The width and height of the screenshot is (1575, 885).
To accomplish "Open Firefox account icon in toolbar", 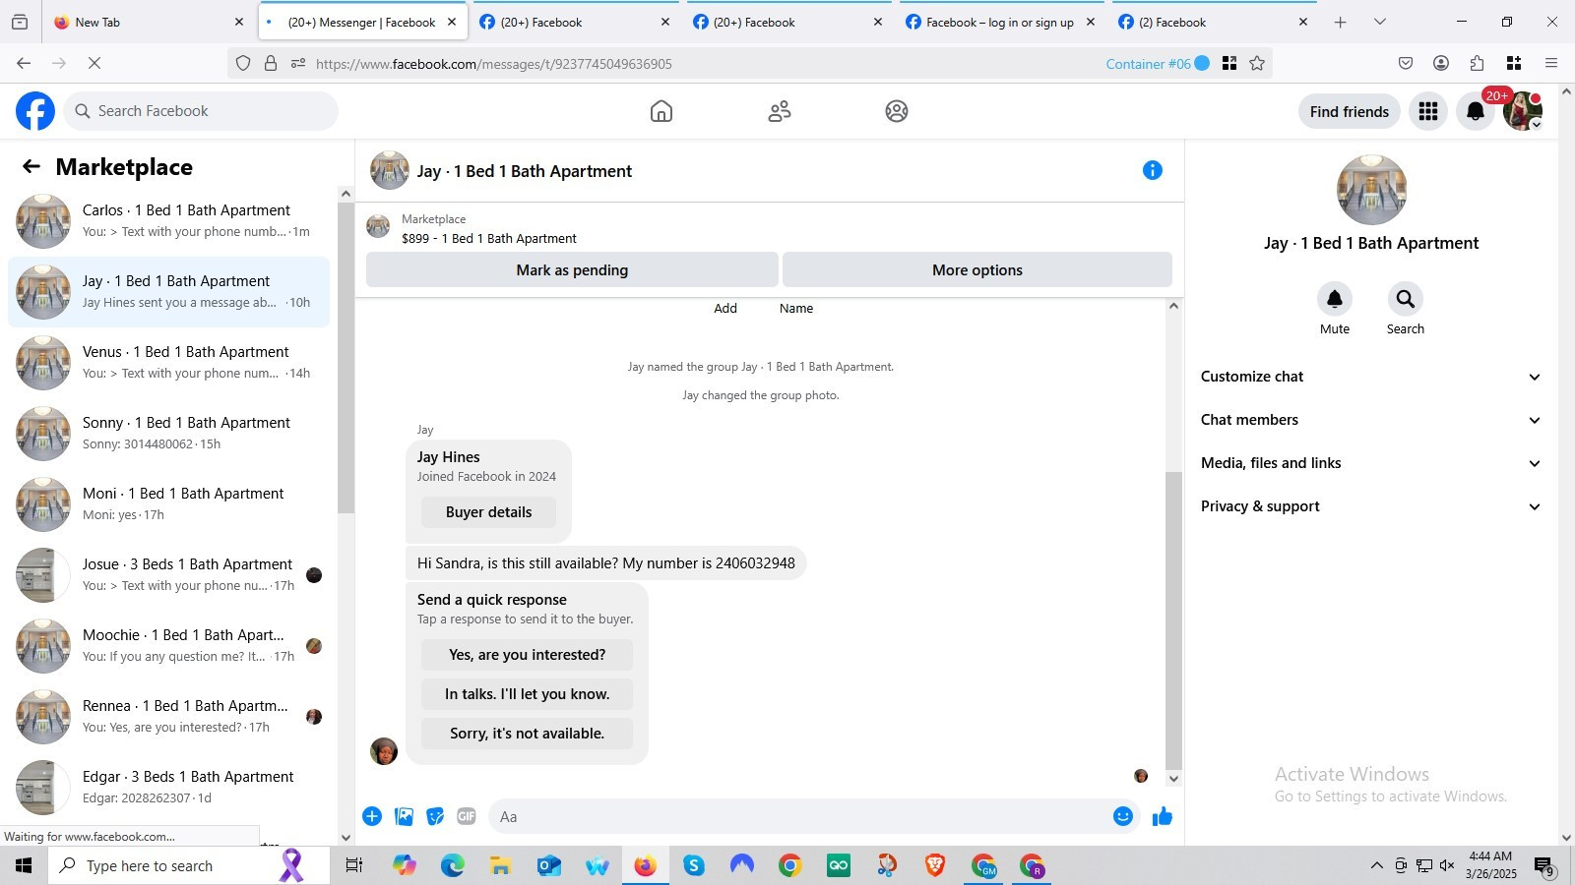I will pyautogui.click(x=1441, y=64).
